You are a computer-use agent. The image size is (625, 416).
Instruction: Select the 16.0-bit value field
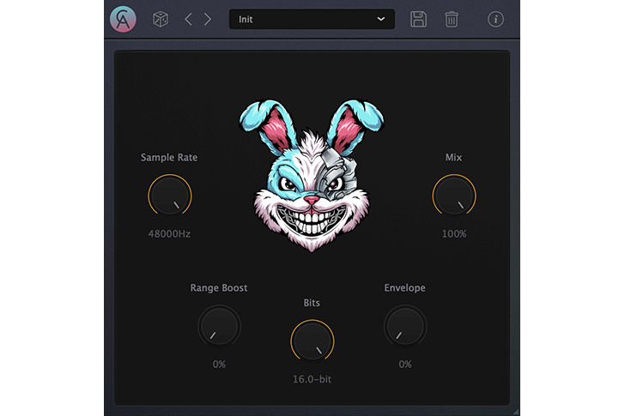[312, 378]
